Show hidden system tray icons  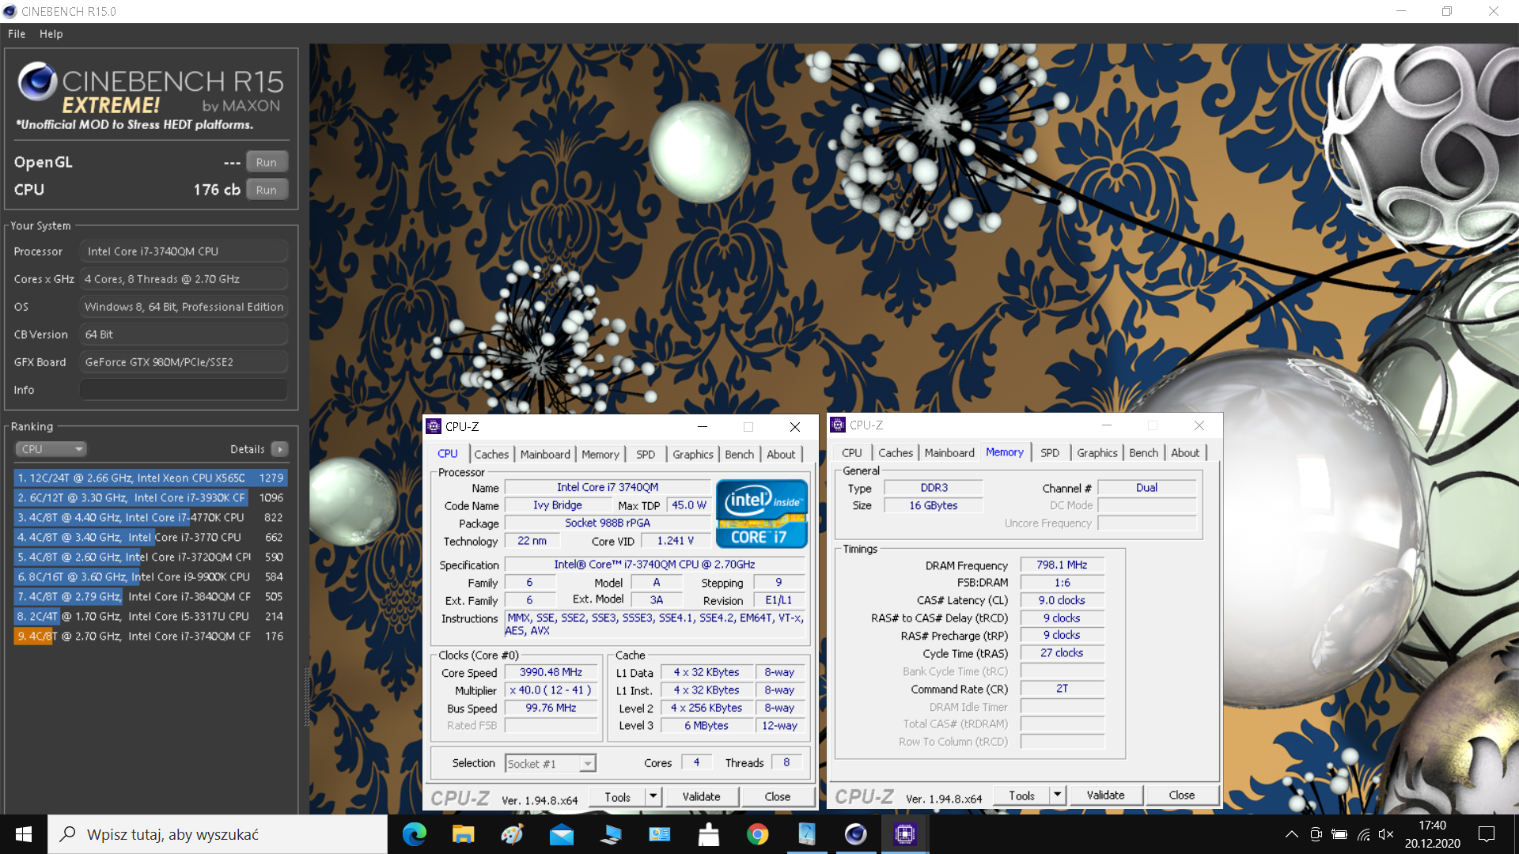coord(1291,834)
